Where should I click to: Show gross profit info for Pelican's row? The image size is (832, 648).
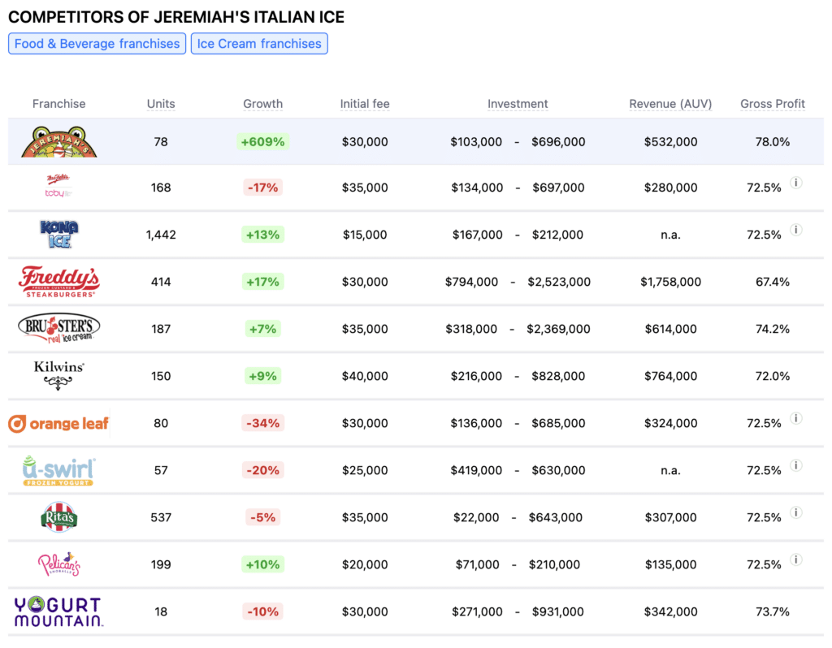(796, 560)
